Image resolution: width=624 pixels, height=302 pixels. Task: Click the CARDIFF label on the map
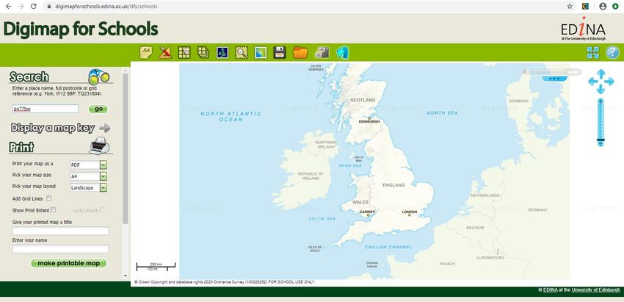[367, 212]
